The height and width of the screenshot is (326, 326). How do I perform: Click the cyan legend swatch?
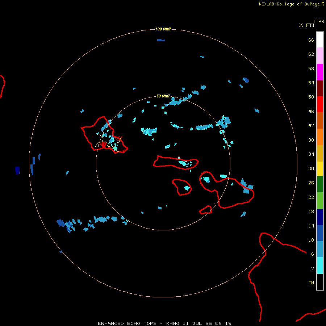[x=320, y=266]
